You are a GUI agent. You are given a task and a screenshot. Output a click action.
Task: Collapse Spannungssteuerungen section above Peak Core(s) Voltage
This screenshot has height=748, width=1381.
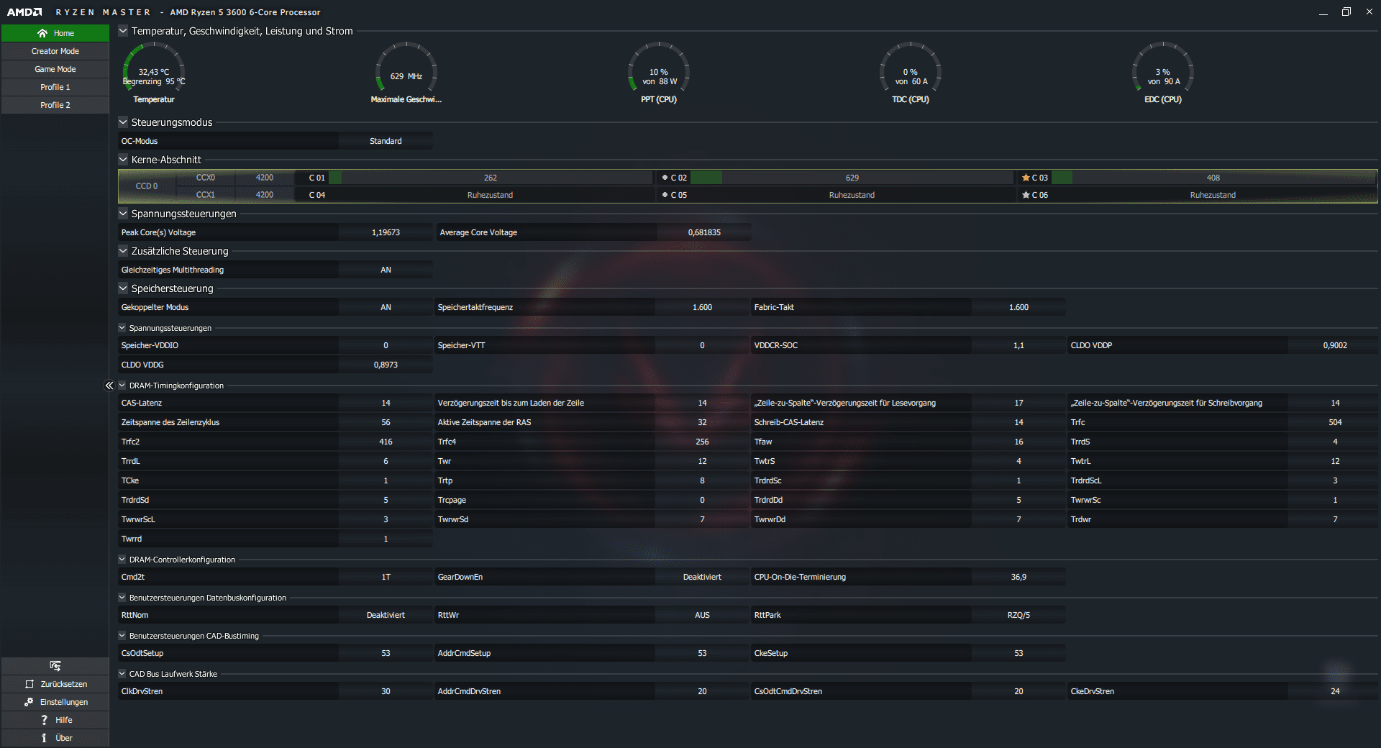123,214
